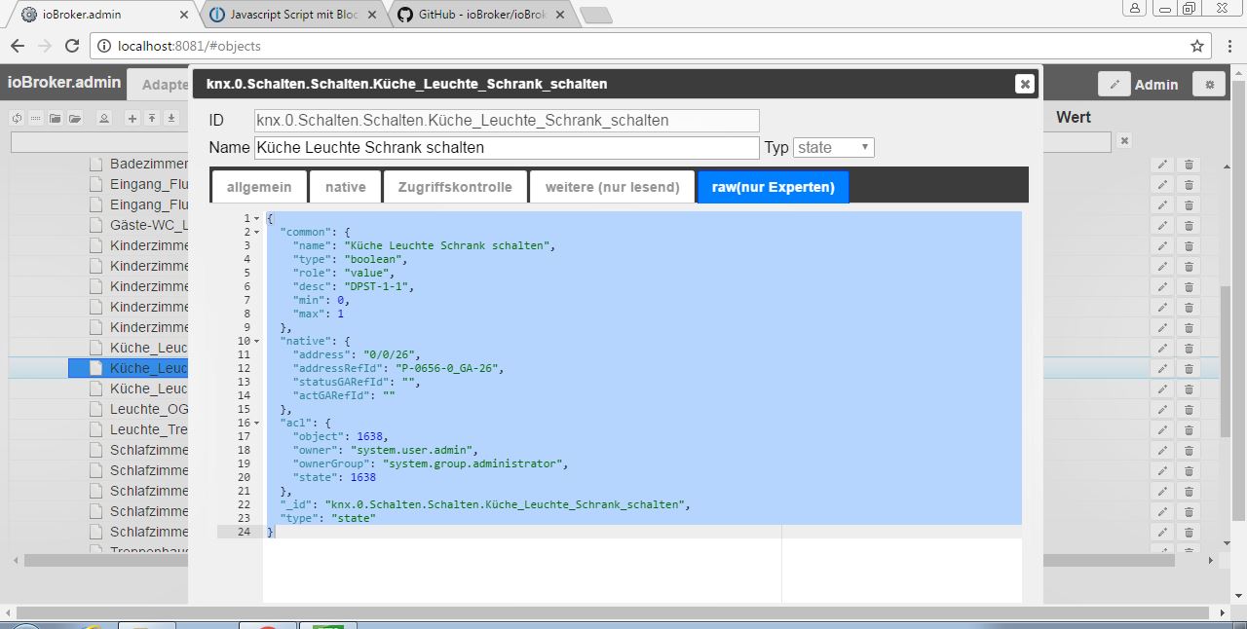Reload the page in browser
The width and height of the screenshot is (1247, 629).
(71, 46)
